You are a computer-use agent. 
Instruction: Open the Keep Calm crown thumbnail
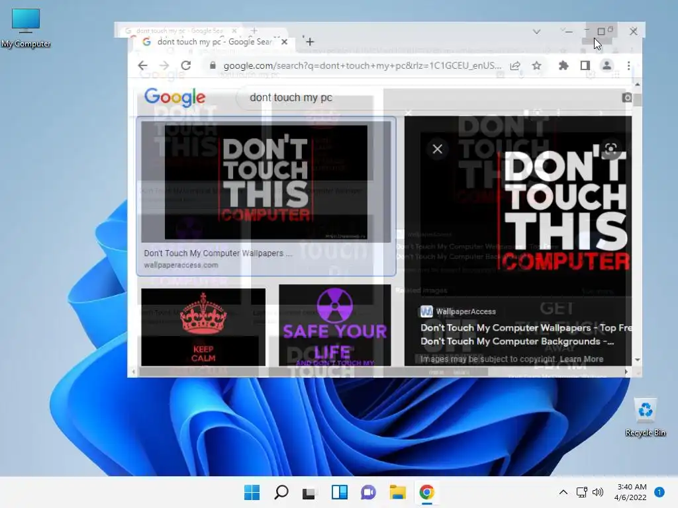click(203, 327)
